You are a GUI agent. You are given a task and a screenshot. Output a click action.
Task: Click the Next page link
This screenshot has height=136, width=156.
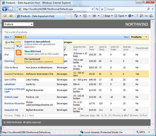(x=31, y=115)
